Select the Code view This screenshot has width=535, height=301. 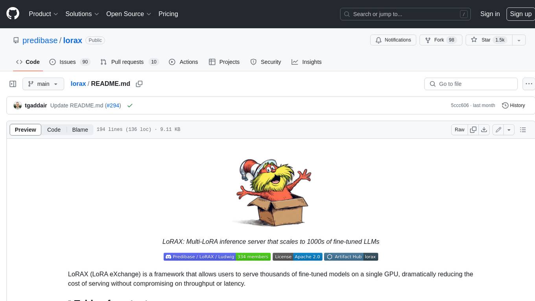point(54,130)
